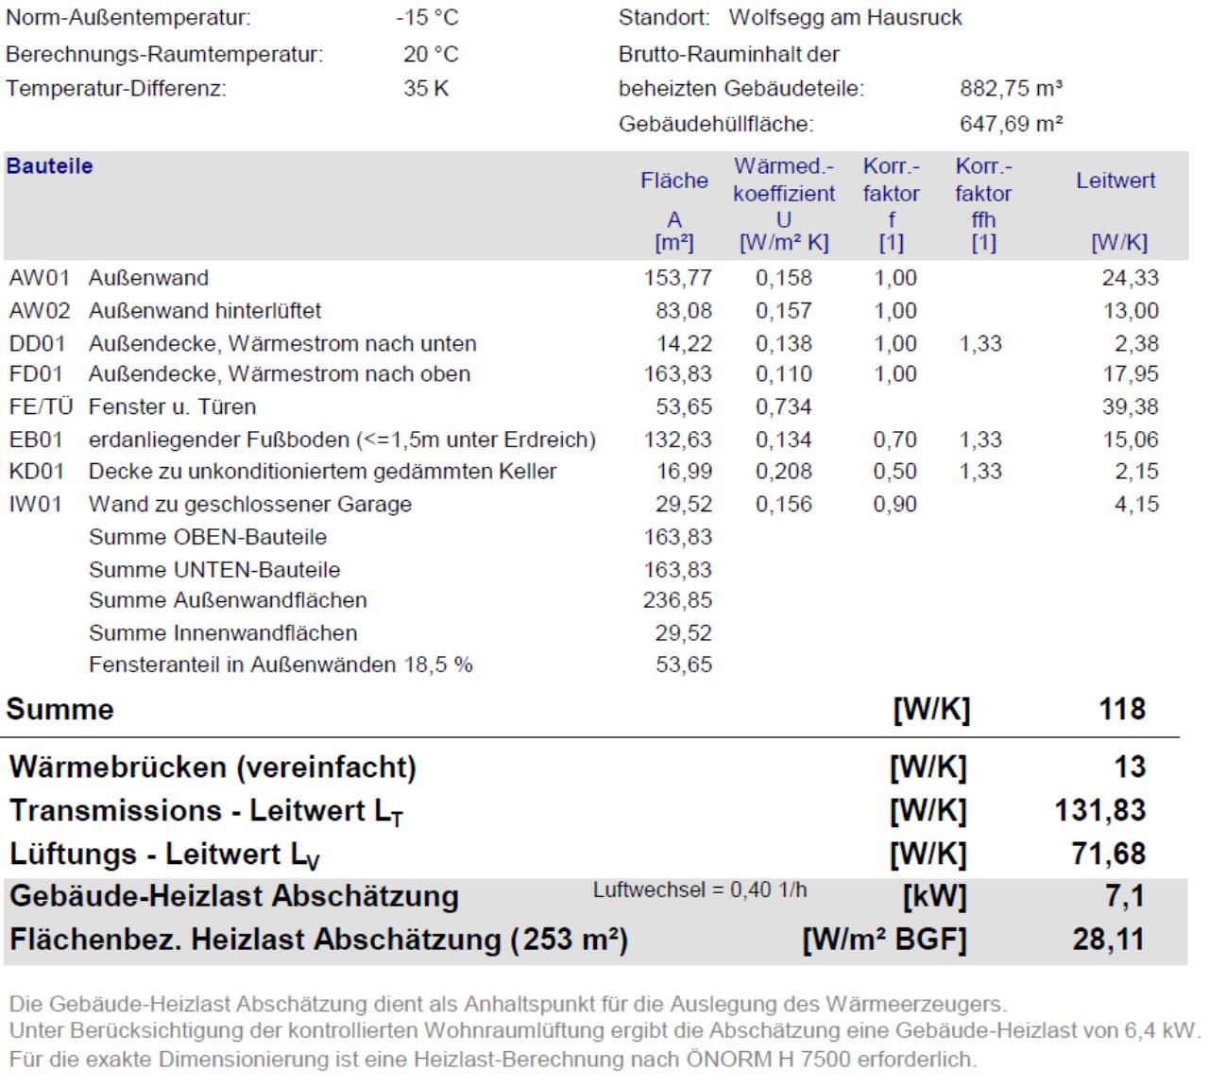This screenshot has width=1209, height=1088.
Task: Click the AW01 Außenwand row label
Action: tap(109, 278)
